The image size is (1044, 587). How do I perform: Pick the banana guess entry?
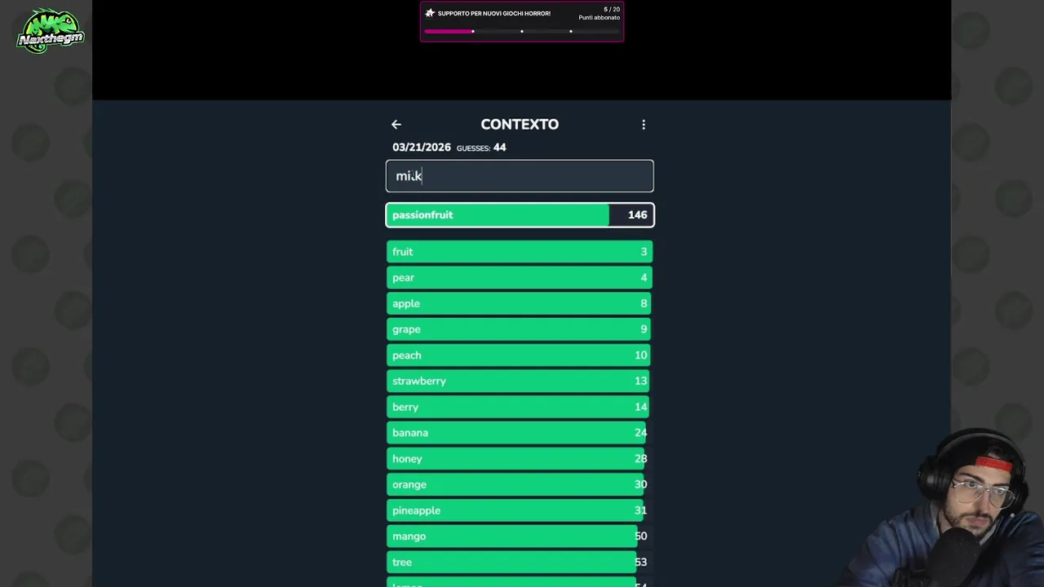pyautogui.click(x=520, y=433)
